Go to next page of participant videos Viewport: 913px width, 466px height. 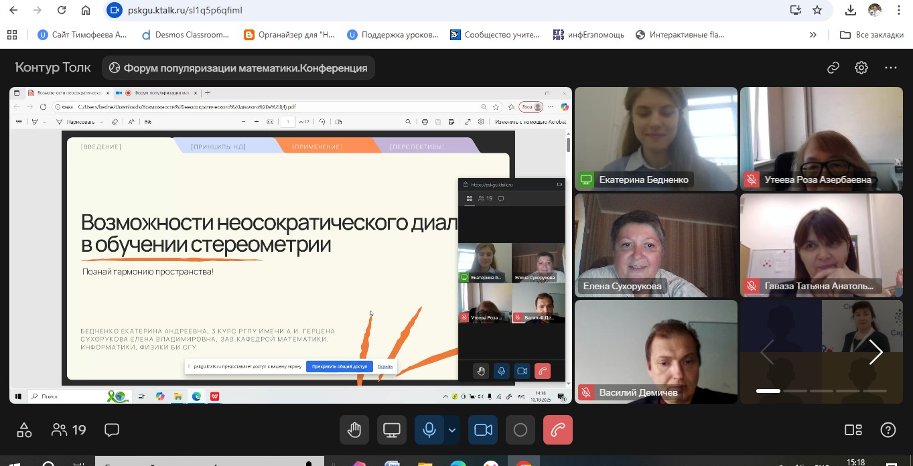pyautogui.click(x=875, y=352)
